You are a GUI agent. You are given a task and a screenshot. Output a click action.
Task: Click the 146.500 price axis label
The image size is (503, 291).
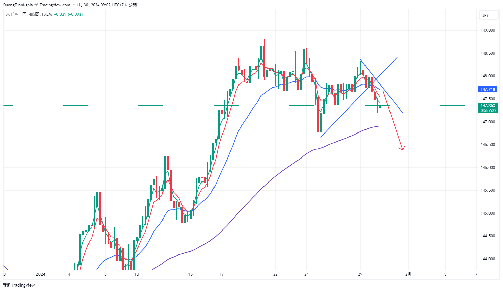[488, 145]
